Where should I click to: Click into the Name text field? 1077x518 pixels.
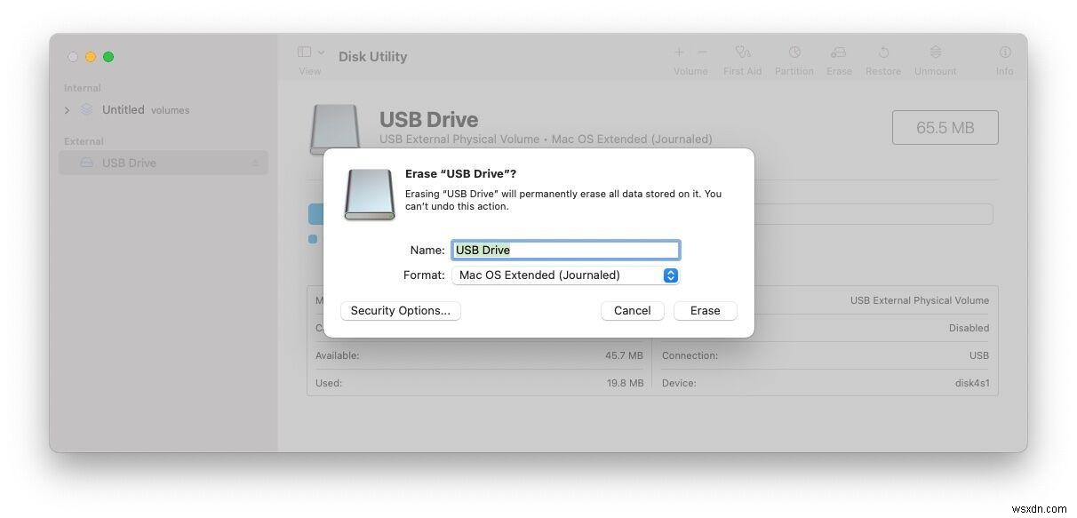coord(565,250)
